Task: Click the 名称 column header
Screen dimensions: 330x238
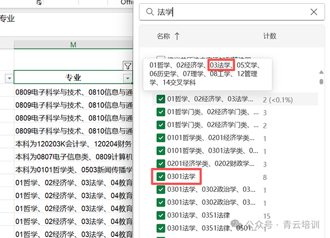Action: [163, 36]
